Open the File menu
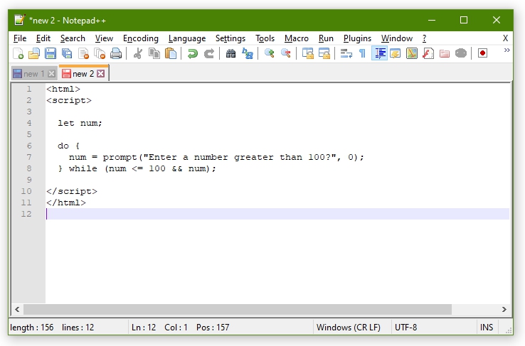This screenshot has width=525, height=346. click(20, 38)
